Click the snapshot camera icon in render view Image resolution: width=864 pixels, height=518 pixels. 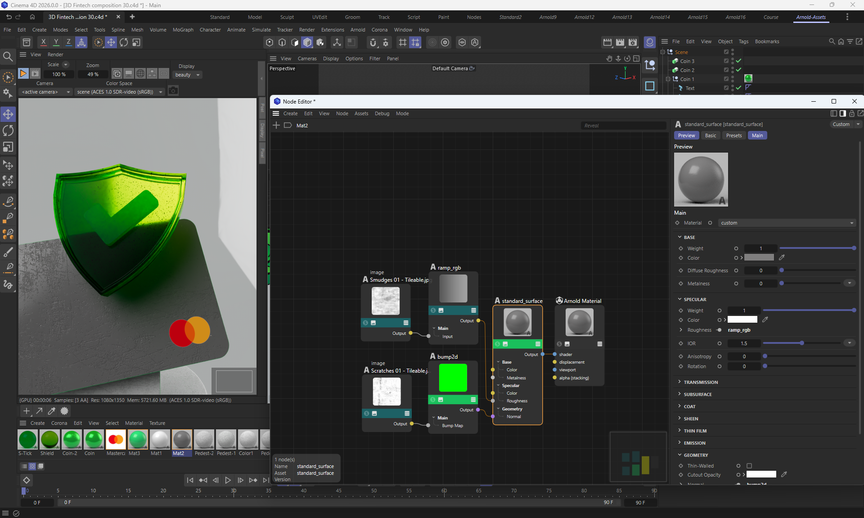coord(173,91)
